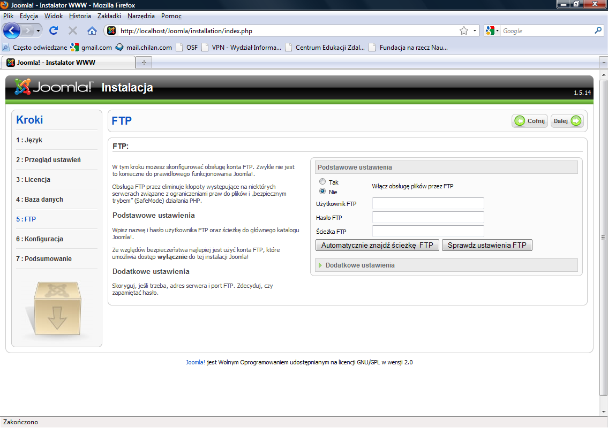This screenshot has width=608, height=428.
Task: Open the VPN - Wydział Informa... bookmark
Action: click(x=241, y=47)
